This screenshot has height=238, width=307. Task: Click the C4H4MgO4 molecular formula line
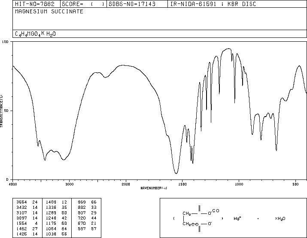tap(36, 34)
